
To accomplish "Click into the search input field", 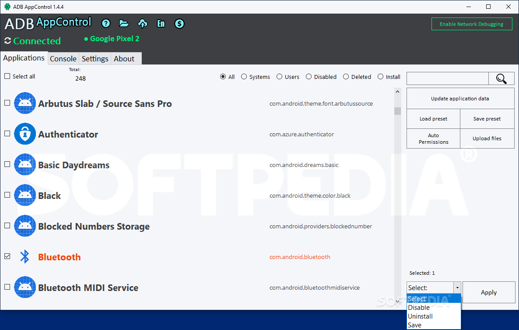I will [x=448, y=79].
